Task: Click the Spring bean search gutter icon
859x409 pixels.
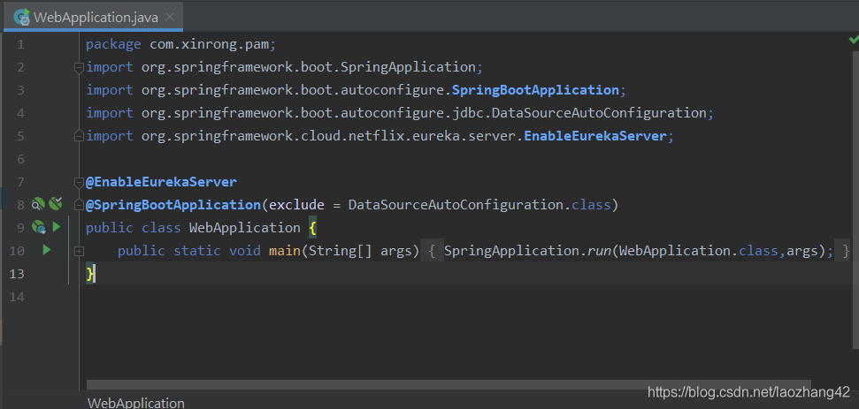Action: 38,204
